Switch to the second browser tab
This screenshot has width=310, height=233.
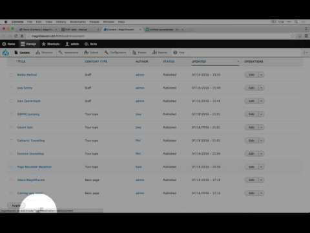coord(79,29)
